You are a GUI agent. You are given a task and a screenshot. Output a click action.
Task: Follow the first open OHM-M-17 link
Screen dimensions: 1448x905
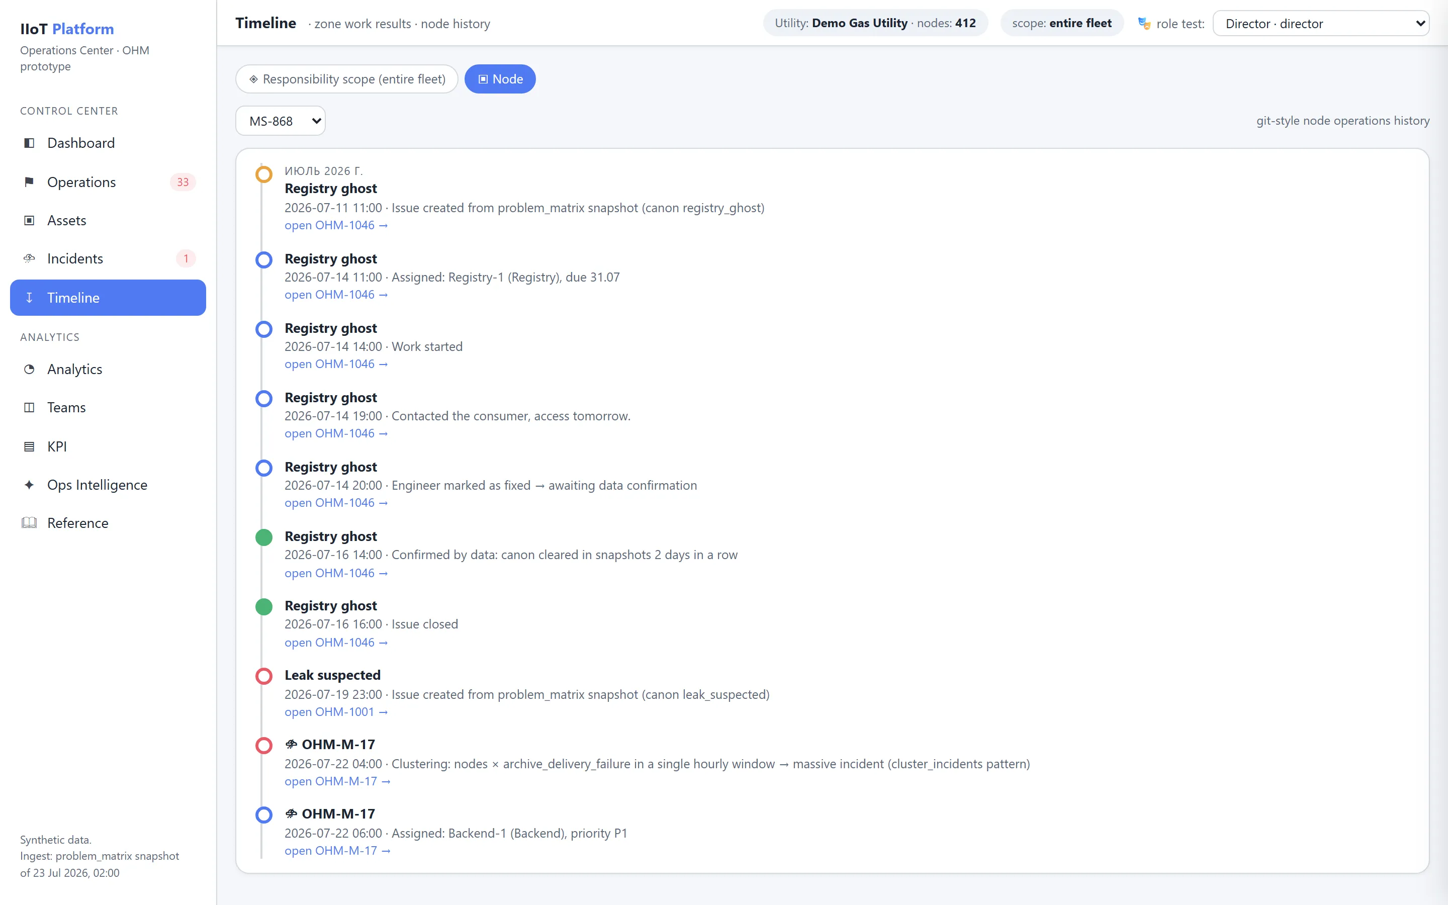pyautogui.click(x=337, y=782)
